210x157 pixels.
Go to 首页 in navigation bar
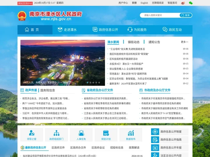pyautogui.click(x=35, y=30)
